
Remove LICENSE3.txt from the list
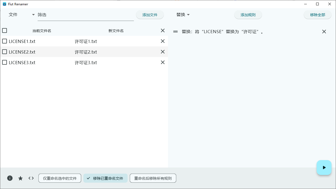point(163,62)
